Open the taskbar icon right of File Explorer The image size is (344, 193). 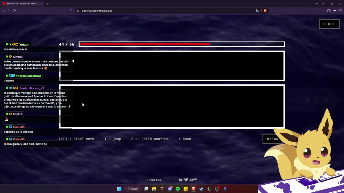pyautogui.click(x=162, y=189)
